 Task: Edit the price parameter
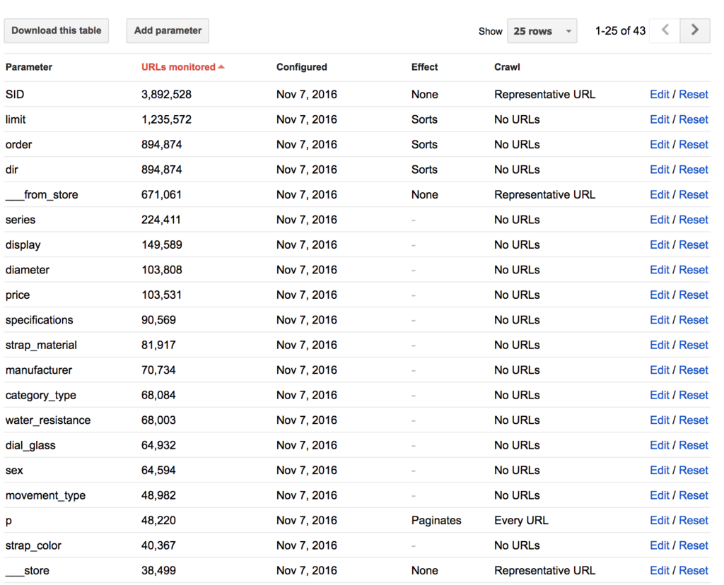click(x=659, y=295)
